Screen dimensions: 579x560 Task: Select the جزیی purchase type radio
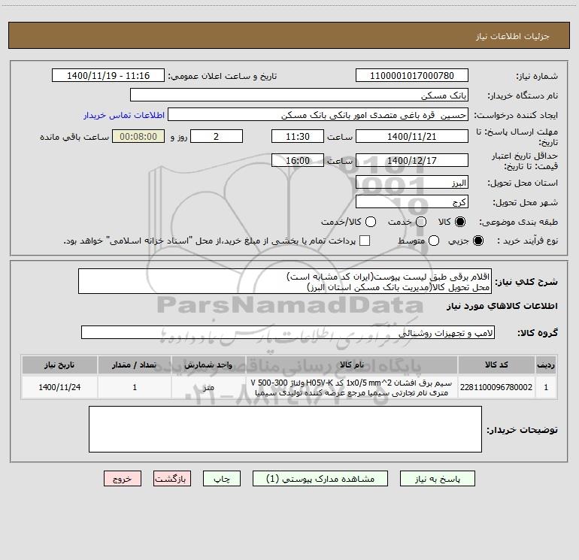477,241
